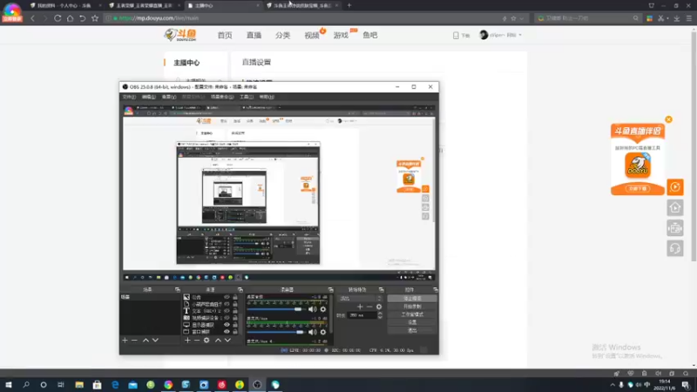The image size is (697, 392).
Task: Move scene up in the Scenes panel
Action: click(145, 340)
